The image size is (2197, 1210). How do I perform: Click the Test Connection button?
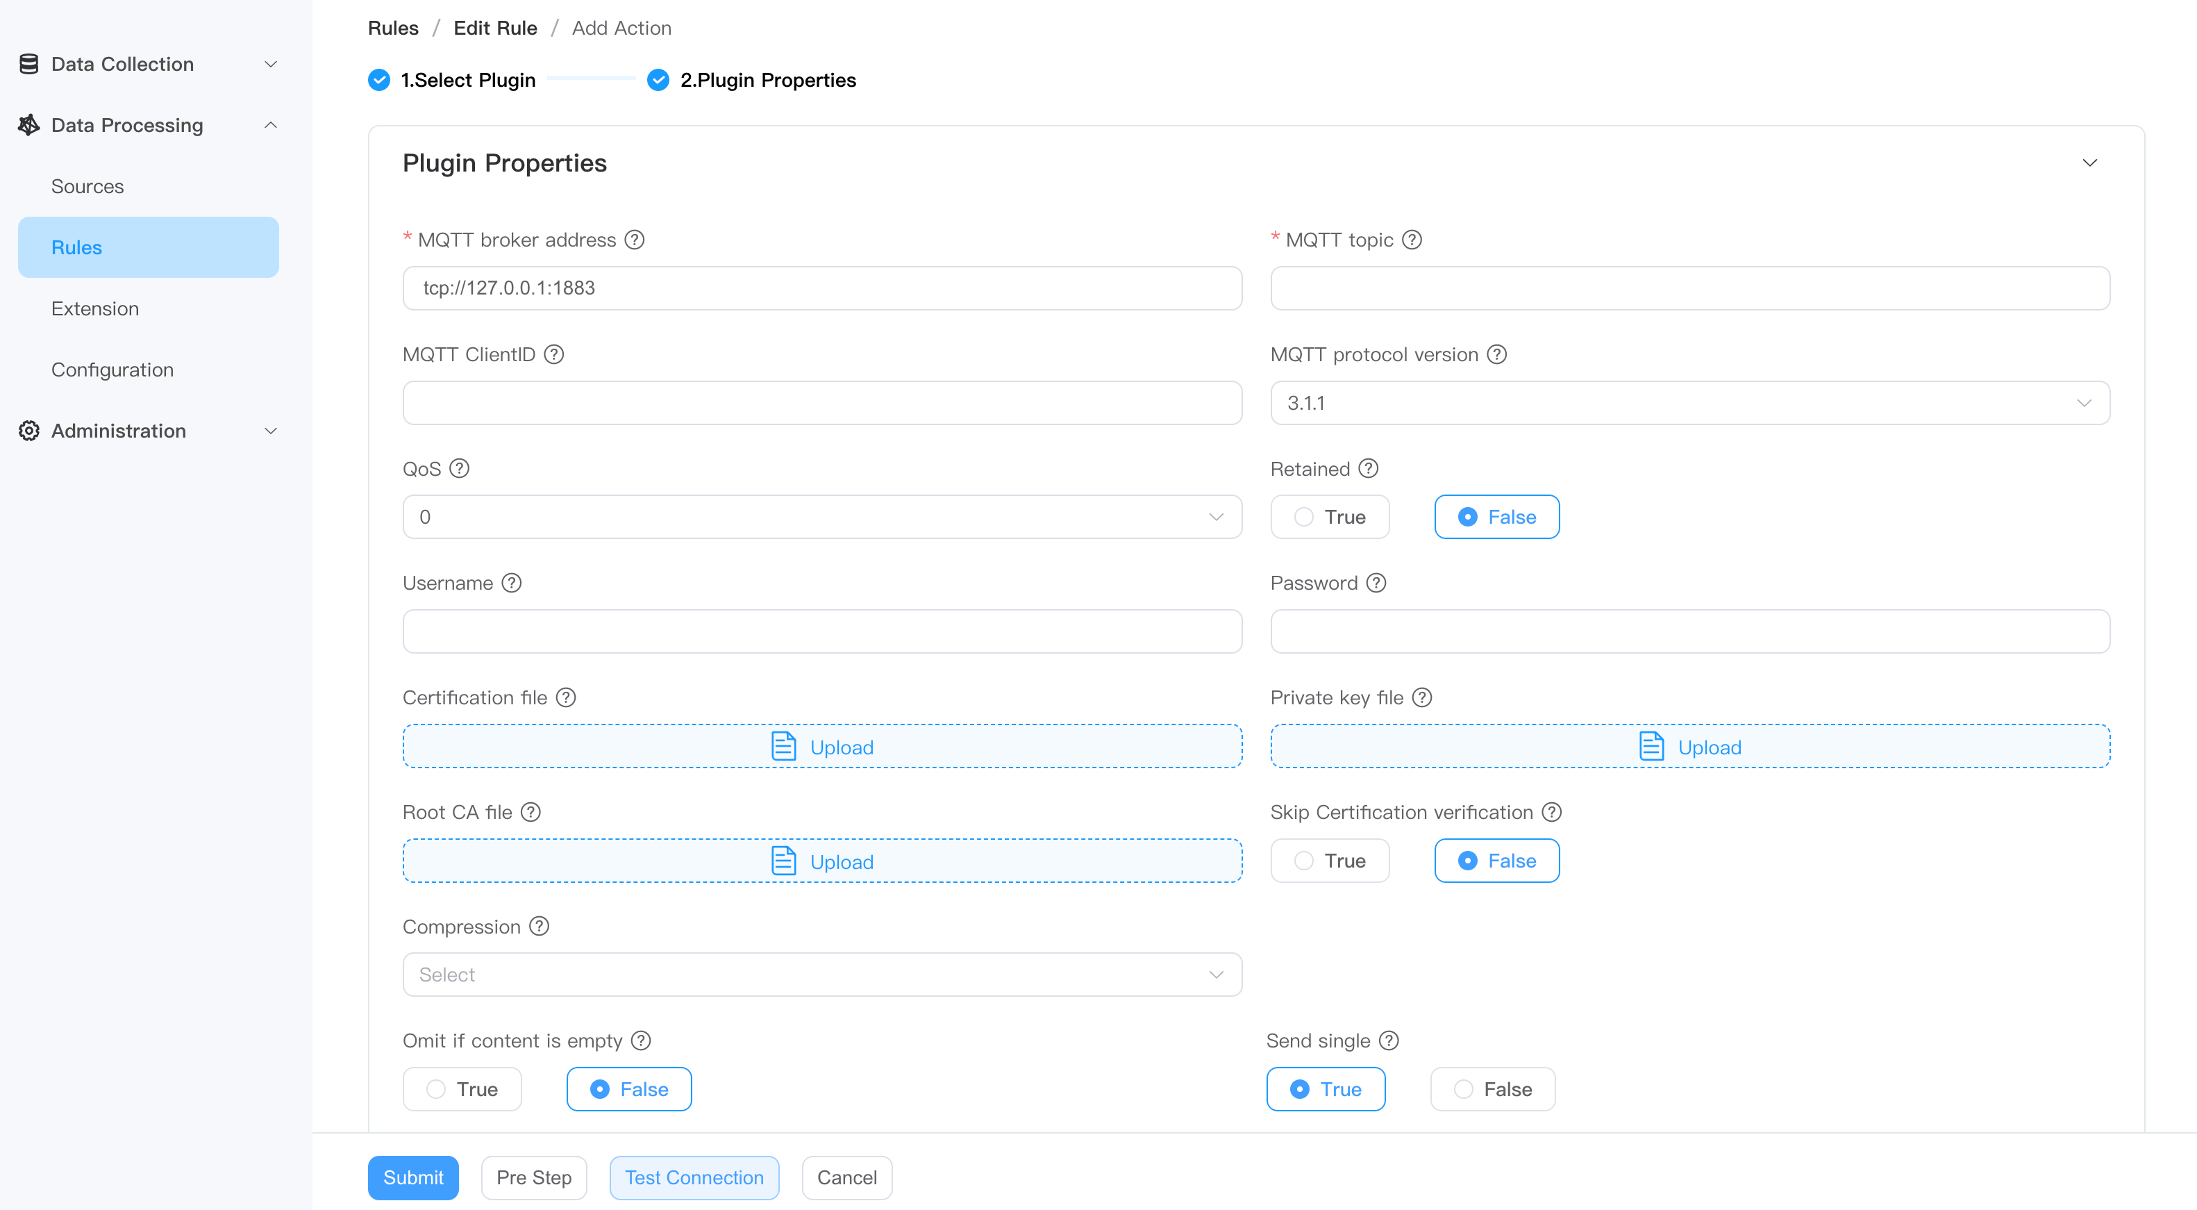[x=694, y=1177]
